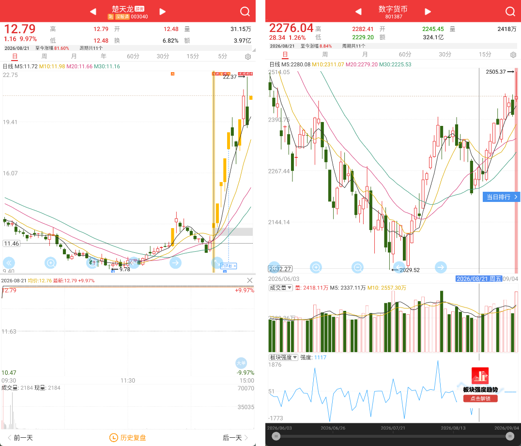Click the left handle of date range slider
Image resolution: width=521 pixels, height=446 pixels.
pos(276,436)
